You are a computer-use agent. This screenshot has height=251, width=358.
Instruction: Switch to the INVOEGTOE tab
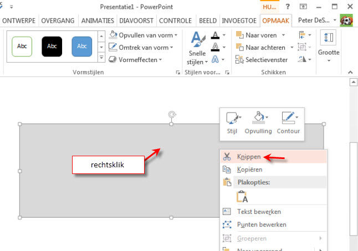pos(239,21)
